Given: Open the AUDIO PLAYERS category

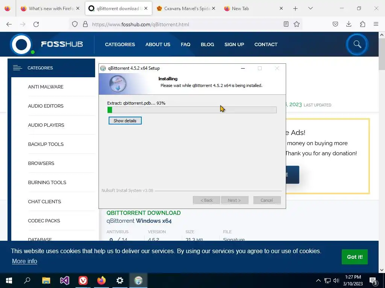Looking at the screenshot, I should point(46,125).
